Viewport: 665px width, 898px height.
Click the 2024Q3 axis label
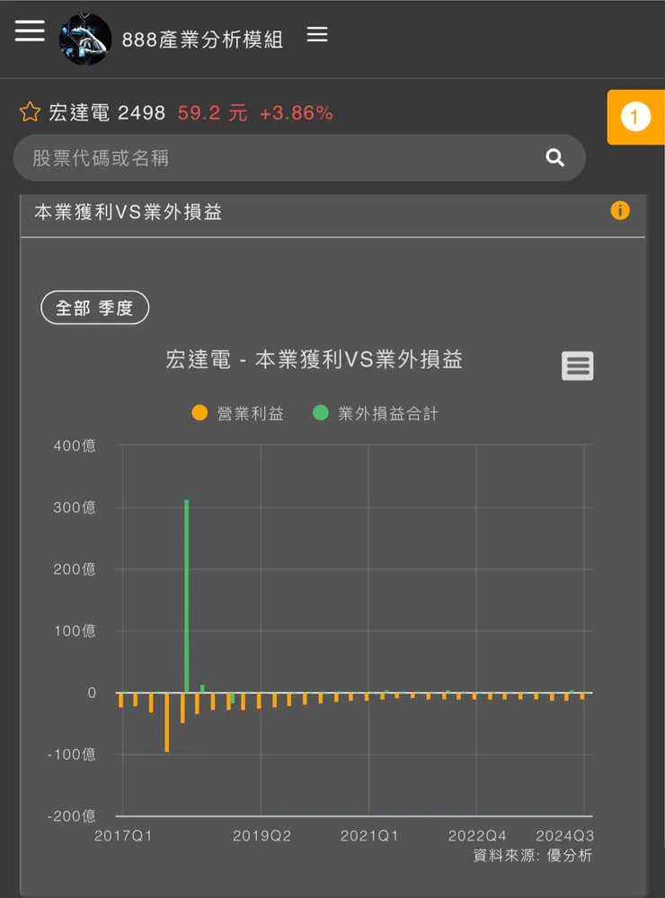click(564, 835)
